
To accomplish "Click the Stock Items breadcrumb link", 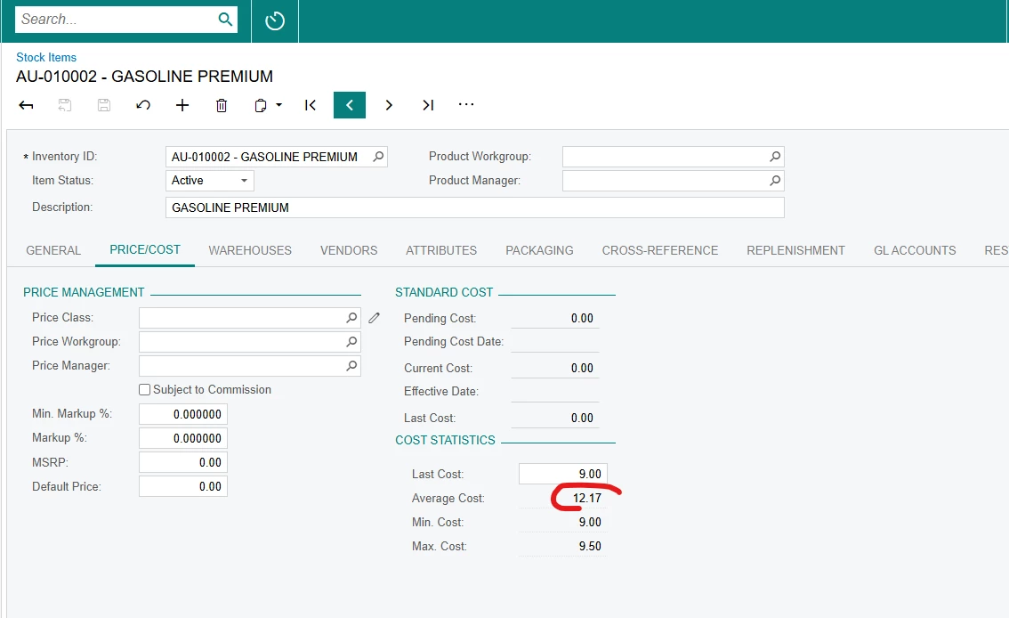I will tap(46, 57).
